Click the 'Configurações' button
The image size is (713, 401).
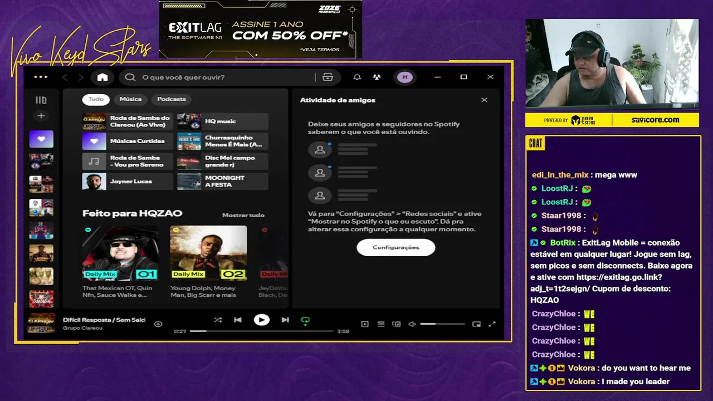[x=396, y=247]
